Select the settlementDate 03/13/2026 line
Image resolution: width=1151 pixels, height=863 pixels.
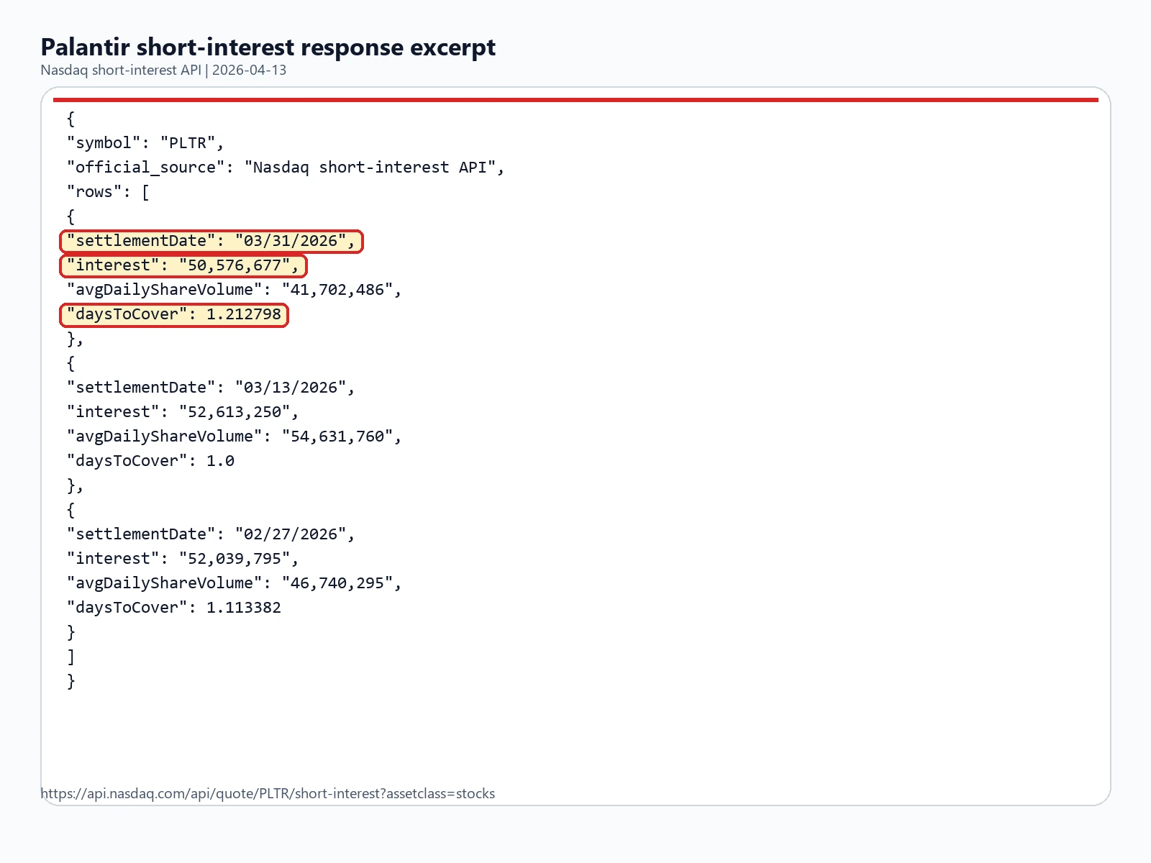[211, 388]
